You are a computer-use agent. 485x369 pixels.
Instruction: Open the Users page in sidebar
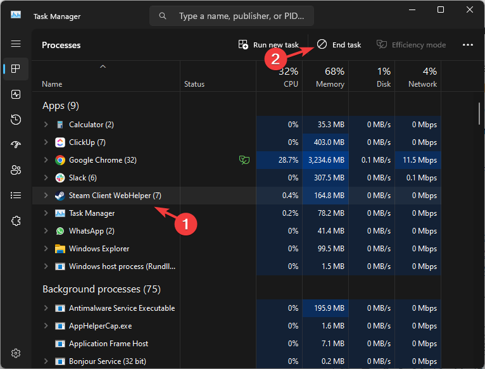click(16, 170)
